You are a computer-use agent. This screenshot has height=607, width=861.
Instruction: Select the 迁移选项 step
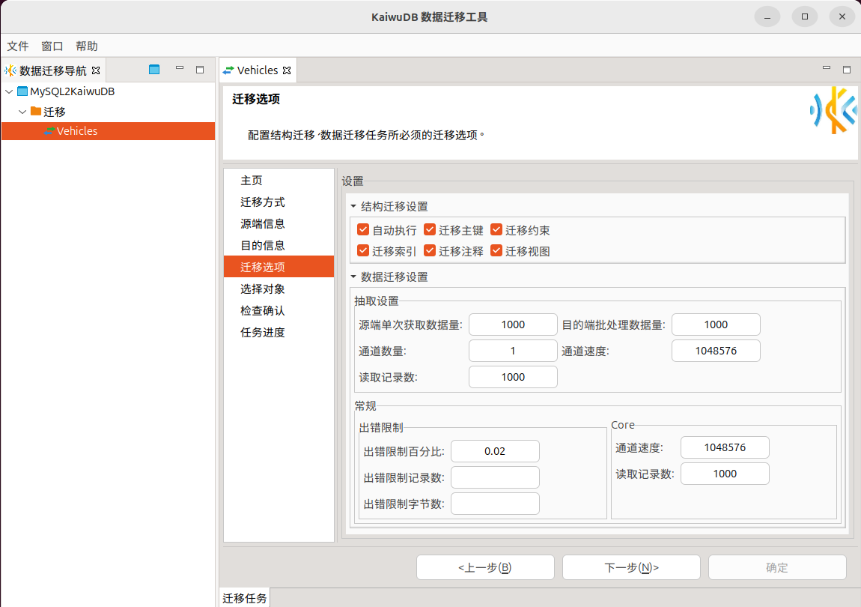click(279, 267)
